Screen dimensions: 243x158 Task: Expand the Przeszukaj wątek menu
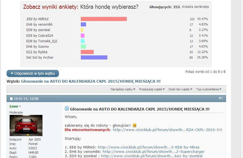click(152, 89)
